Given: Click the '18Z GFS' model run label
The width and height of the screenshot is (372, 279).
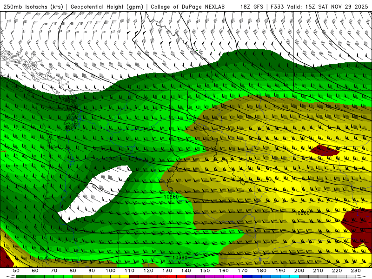Looking at the screenshot, I should [252, 7].
